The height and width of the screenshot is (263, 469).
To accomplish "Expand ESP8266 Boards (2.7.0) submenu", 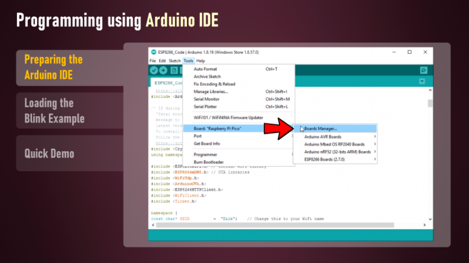I will tap(335, 159).
